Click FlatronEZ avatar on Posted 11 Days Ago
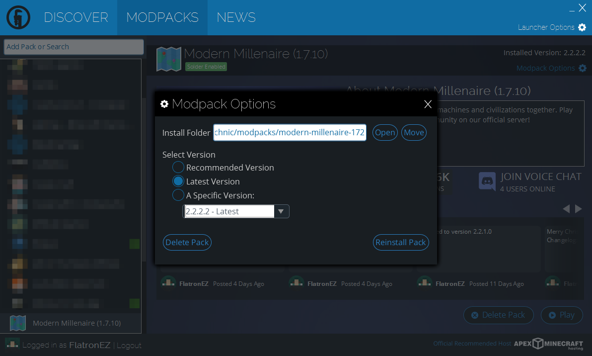Screen dimensions: 592x356 (x=425, y=283)
